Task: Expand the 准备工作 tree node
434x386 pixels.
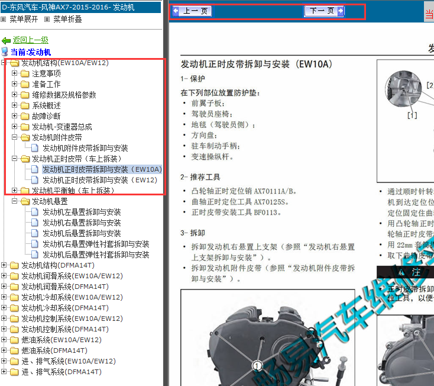Action: [14, 83]
